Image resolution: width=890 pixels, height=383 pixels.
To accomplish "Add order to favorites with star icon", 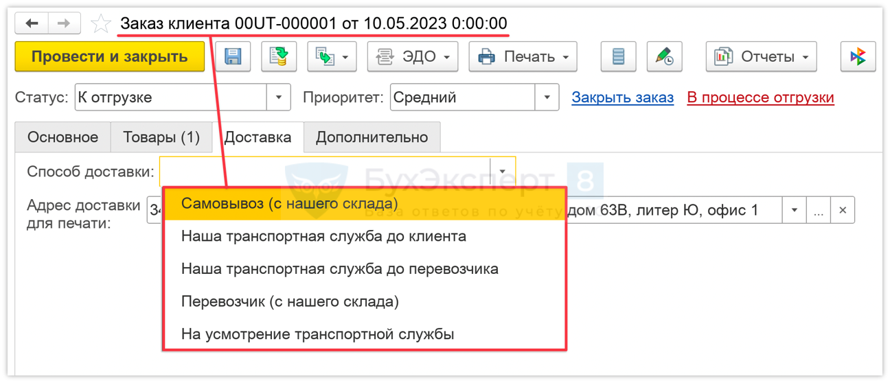I will 101,24.
